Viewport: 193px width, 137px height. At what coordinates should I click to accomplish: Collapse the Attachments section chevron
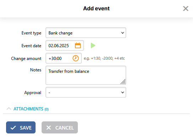tap(9, 109)
